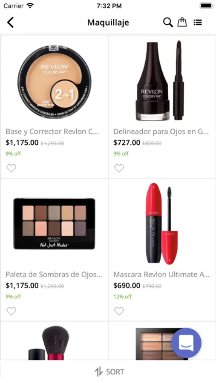Tap the $690.00 mascara price
Screen dimensions: 216x383
coord(127,286)
